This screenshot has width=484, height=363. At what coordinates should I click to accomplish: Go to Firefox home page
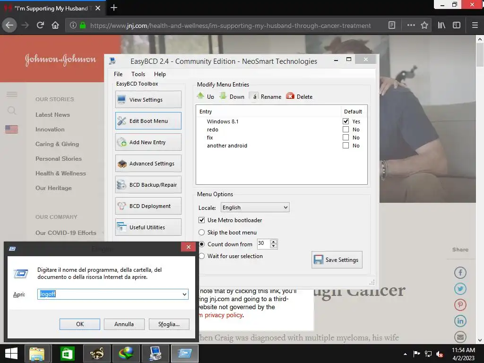(x=55, y=25)
